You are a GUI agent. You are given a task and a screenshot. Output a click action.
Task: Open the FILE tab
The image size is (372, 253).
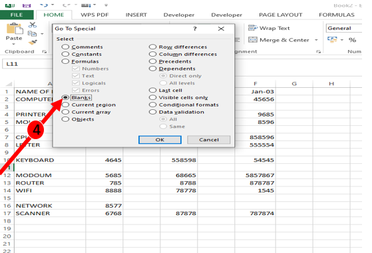pyautogui.click(x=17, y=15)
